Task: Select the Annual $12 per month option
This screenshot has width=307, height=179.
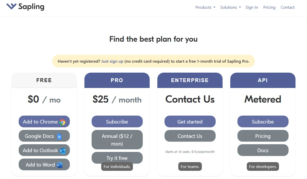Action: (x=117, y=139)
